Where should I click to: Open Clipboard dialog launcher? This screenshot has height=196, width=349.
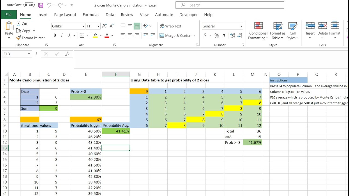[47, 45]
